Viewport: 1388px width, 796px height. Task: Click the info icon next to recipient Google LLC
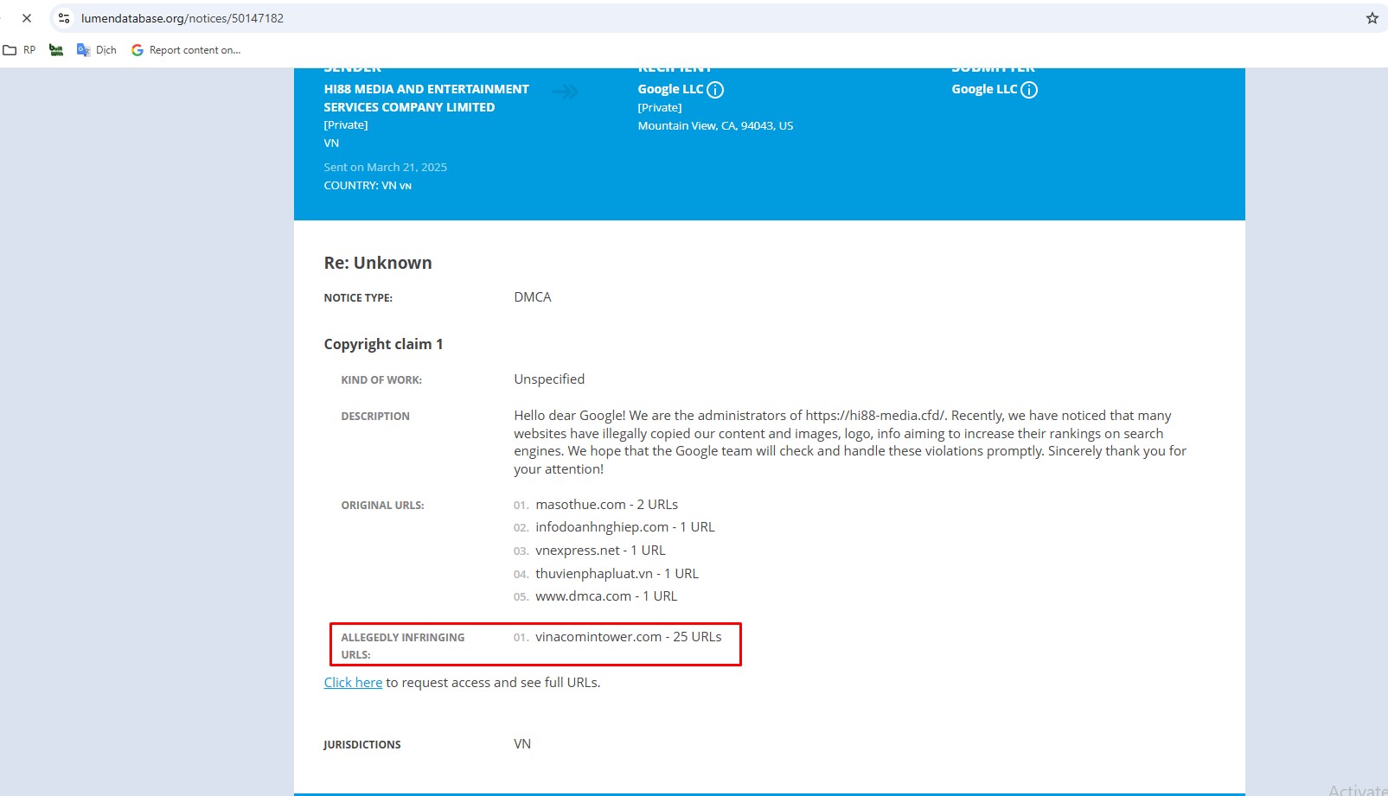[715, 90]
